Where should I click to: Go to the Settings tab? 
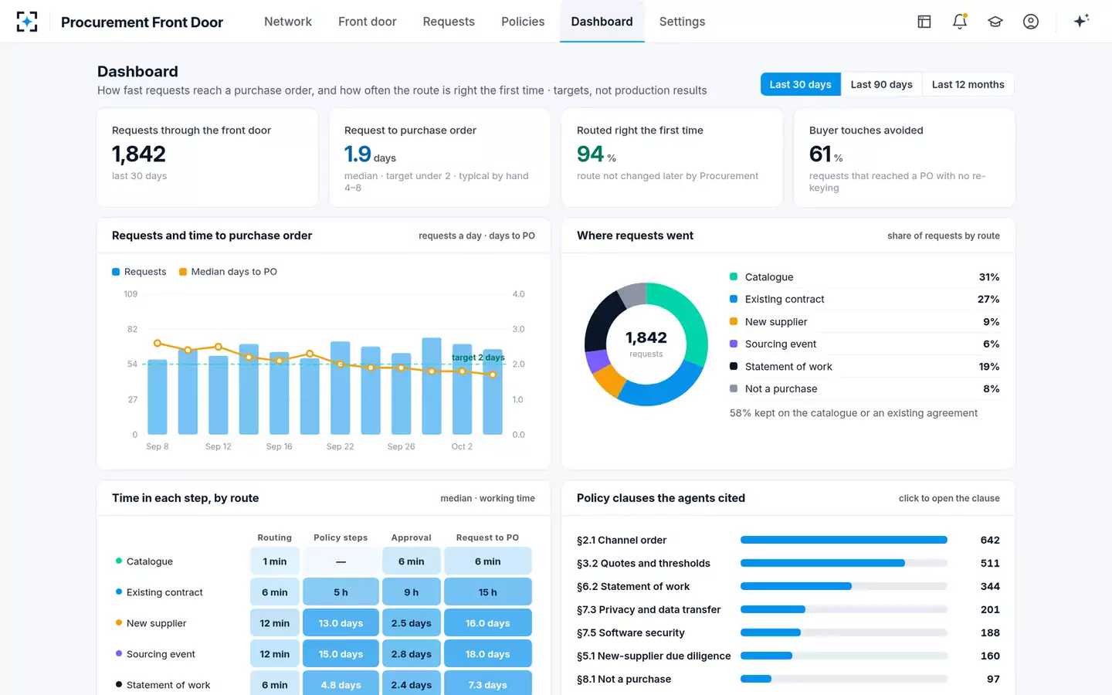click(682, 22)
